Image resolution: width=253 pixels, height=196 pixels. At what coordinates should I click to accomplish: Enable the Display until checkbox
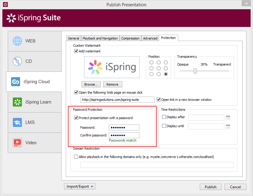click(164, 126)
